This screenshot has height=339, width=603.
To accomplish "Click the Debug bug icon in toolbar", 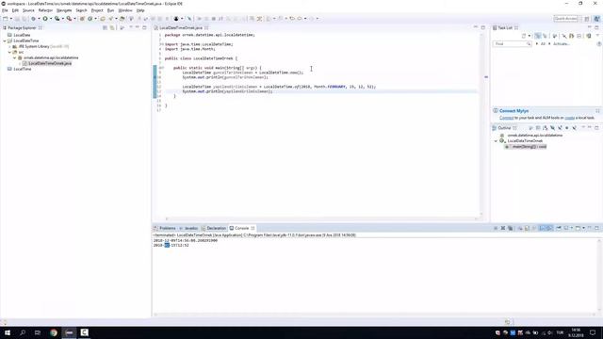I will point(34,19).
